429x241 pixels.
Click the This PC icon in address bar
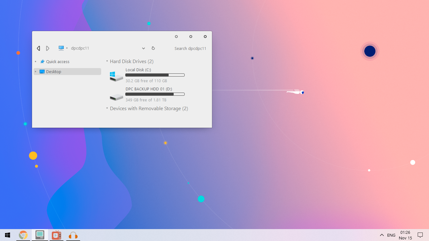click(61, 48)
